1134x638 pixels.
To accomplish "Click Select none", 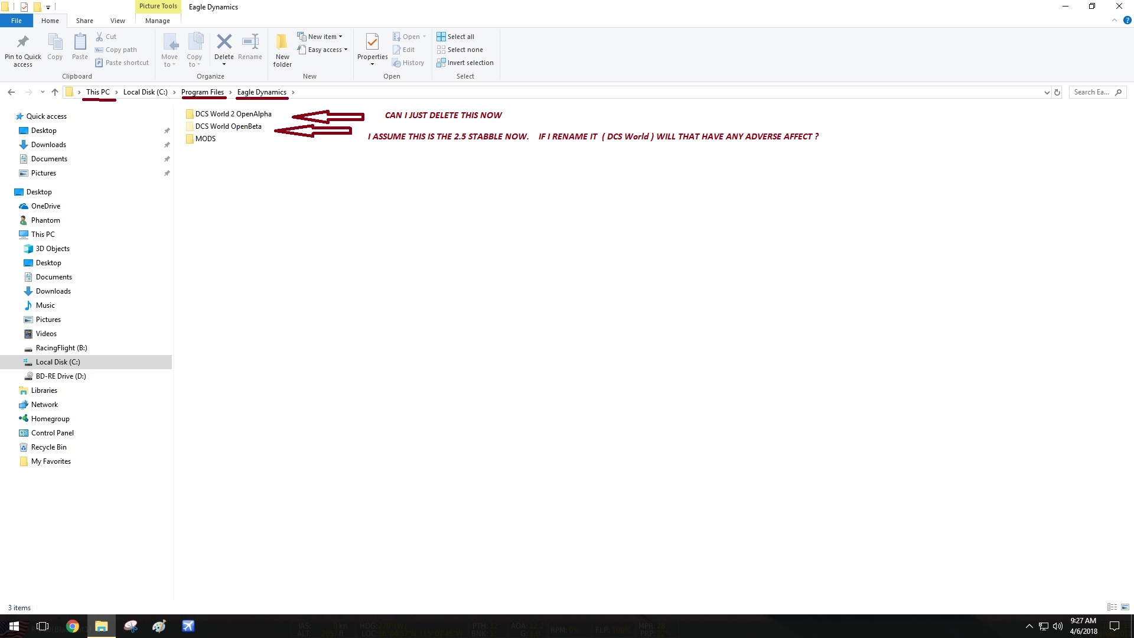I will (x=460, y=50).
